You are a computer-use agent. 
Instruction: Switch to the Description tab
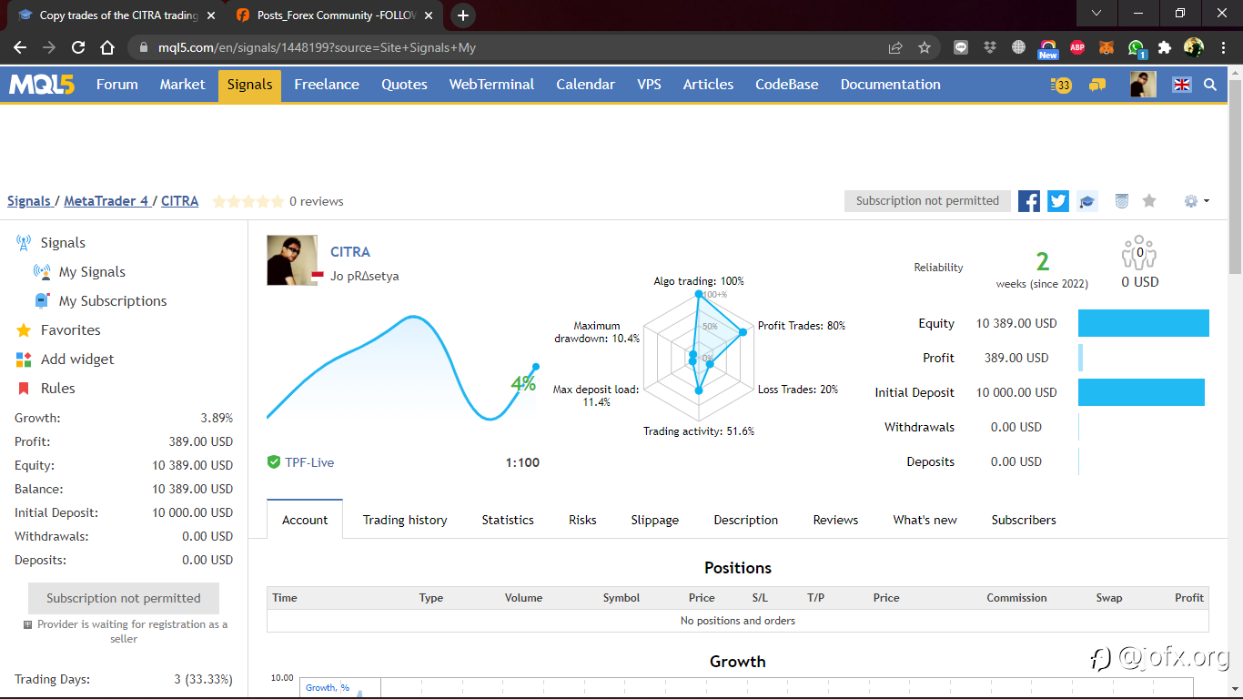click(x=746, y=520)
